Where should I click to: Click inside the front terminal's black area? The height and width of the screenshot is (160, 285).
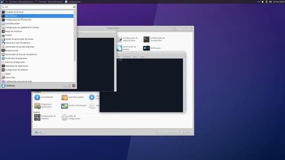click(141, 85)
